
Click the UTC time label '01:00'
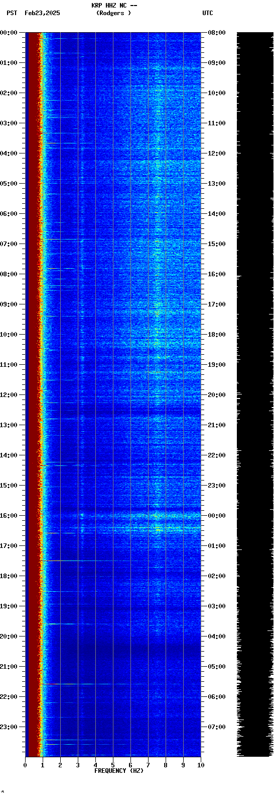[217, 546]
